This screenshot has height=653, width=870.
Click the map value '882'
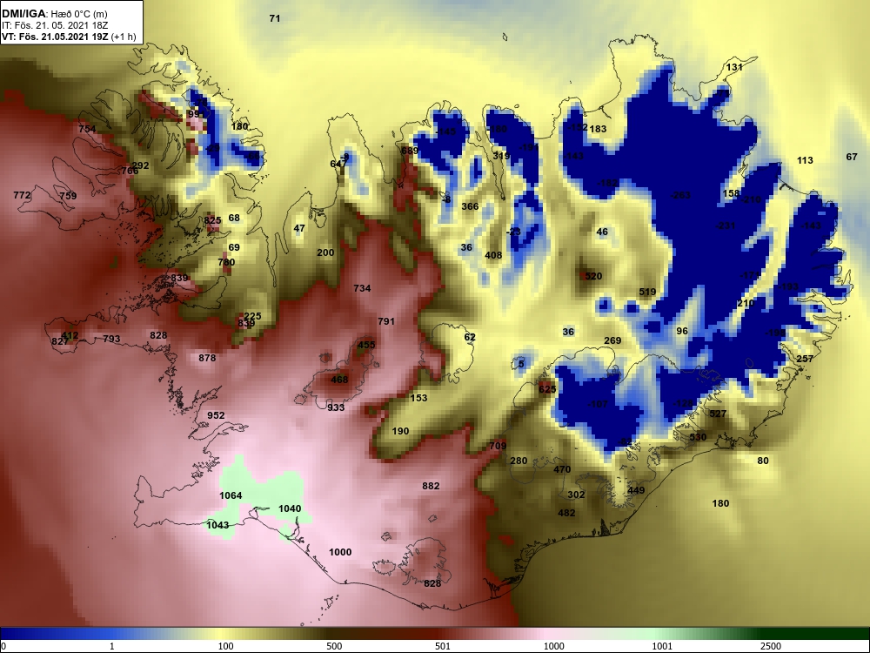pyautogui.click(x=431, y=486)
